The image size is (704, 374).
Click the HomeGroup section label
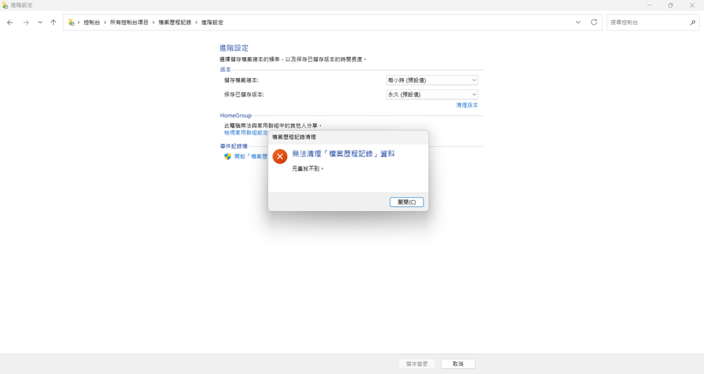(235, 116)
